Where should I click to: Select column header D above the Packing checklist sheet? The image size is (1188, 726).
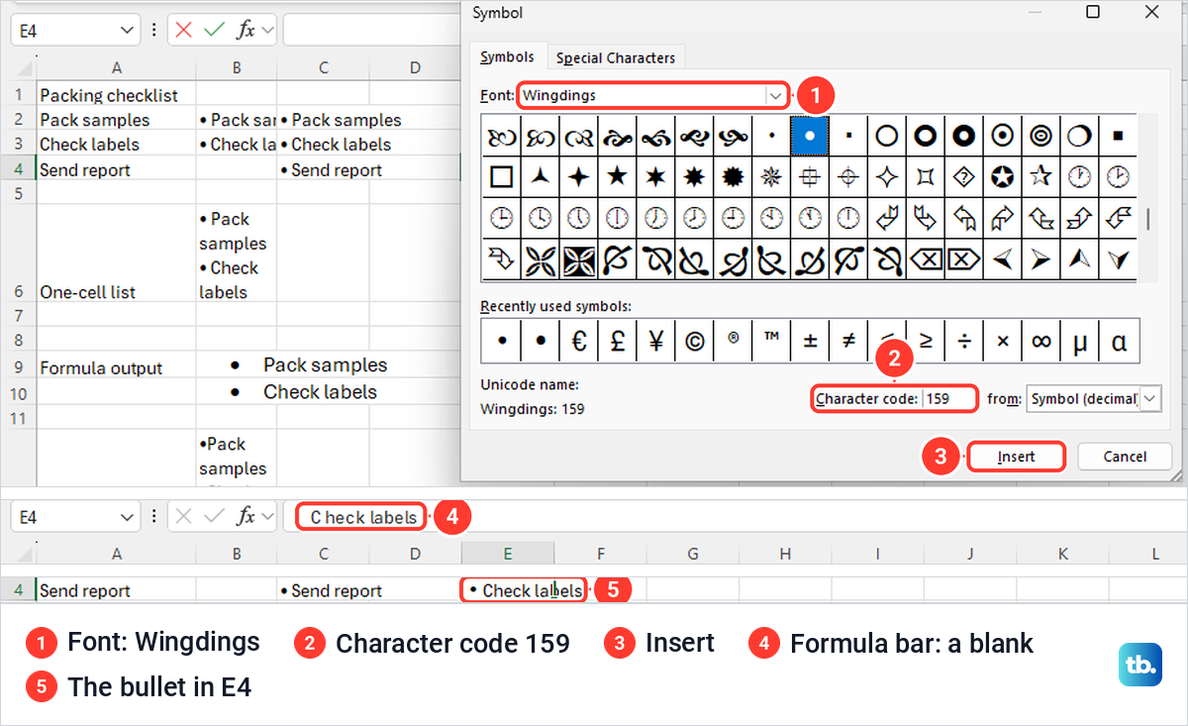coord(415,67)
